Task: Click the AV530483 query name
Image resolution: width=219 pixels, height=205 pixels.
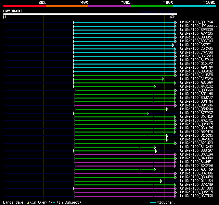Action: click(13, 11)
